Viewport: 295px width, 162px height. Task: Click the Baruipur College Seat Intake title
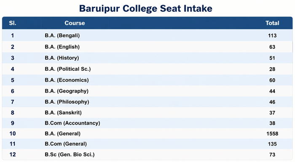pos(146,8)
